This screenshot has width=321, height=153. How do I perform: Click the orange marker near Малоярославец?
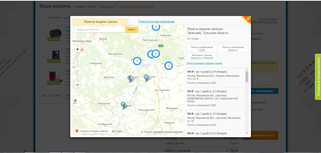click(82, 50)
